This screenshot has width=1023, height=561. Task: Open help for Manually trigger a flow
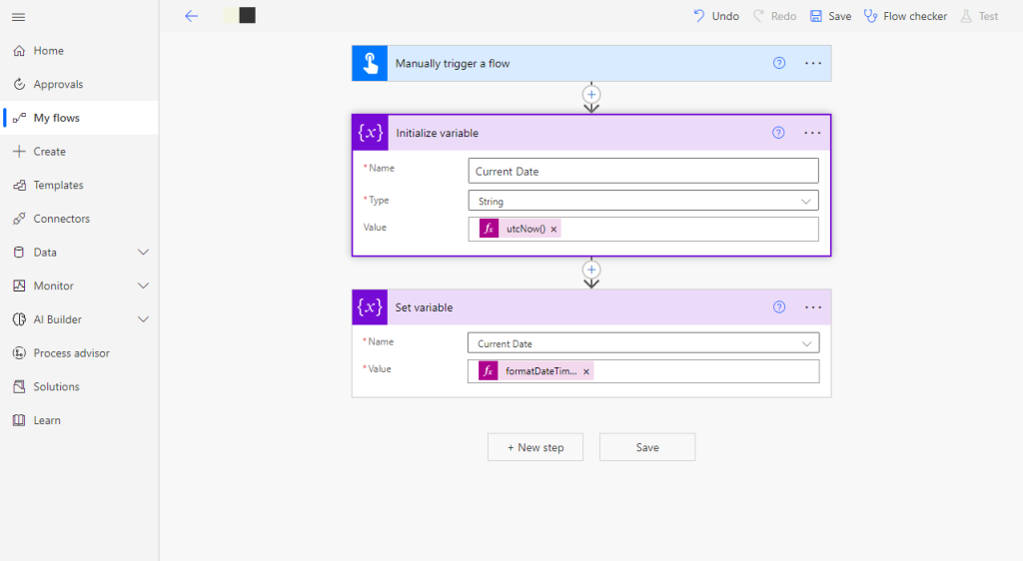(x=779, y=63)
